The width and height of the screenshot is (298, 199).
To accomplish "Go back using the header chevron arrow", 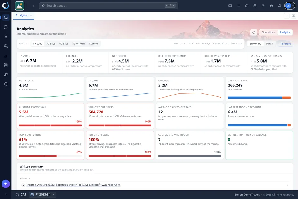I will pos(33,6).
